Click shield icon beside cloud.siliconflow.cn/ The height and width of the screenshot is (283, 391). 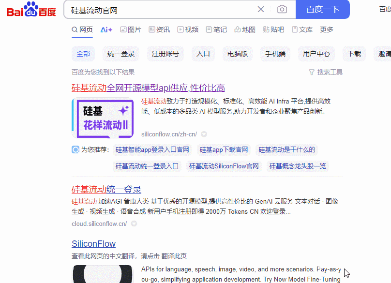134,224
